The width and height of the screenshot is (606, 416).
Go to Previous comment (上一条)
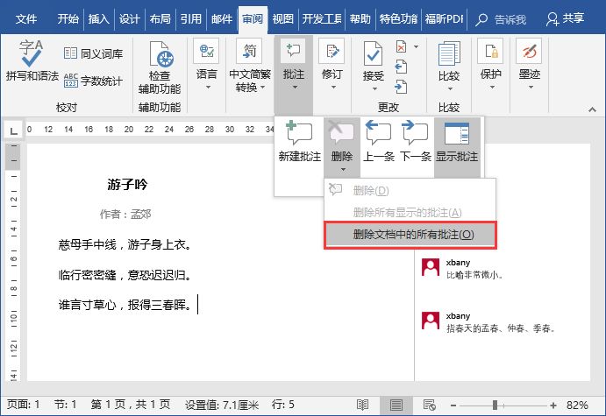point(378,141)
